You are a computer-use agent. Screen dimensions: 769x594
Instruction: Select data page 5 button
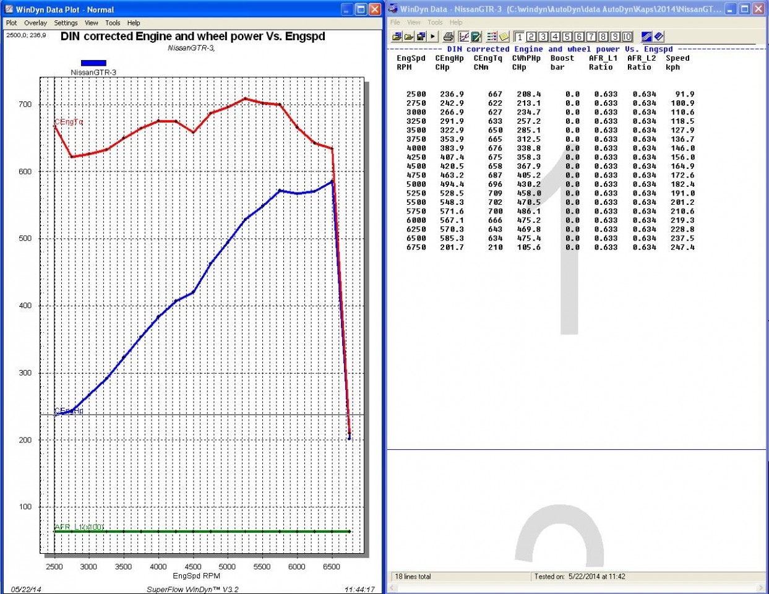567,37
